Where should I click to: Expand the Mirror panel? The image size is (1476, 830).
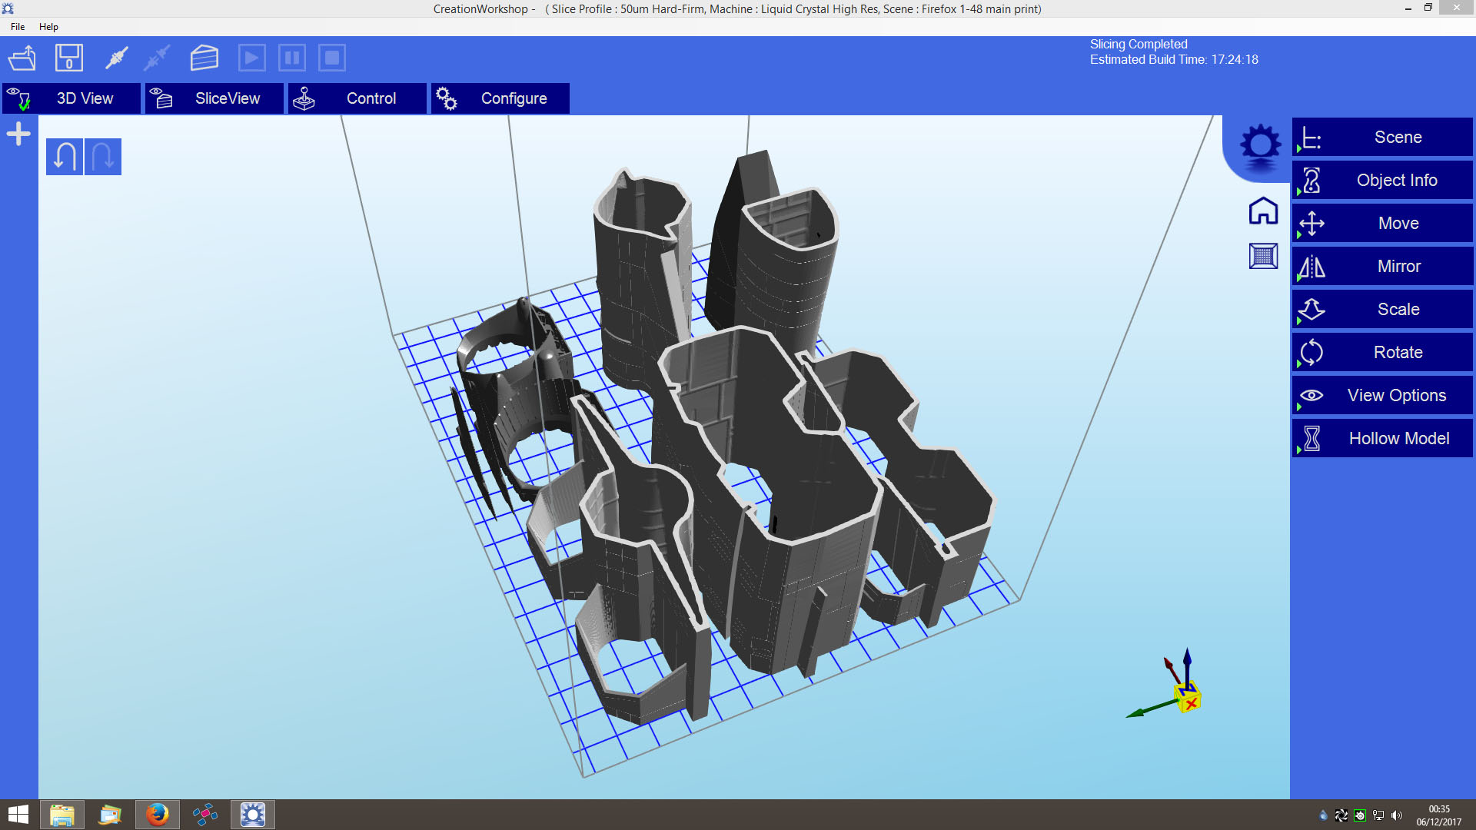[1382, 266]
